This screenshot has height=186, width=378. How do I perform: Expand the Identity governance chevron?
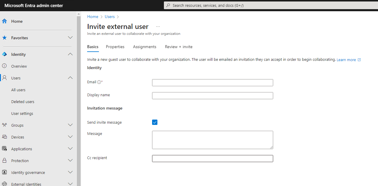point(70,172)
